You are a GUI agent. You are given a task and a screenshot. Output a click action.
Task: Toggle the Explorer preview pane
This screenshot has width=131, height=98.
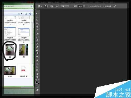coord(26,14)
